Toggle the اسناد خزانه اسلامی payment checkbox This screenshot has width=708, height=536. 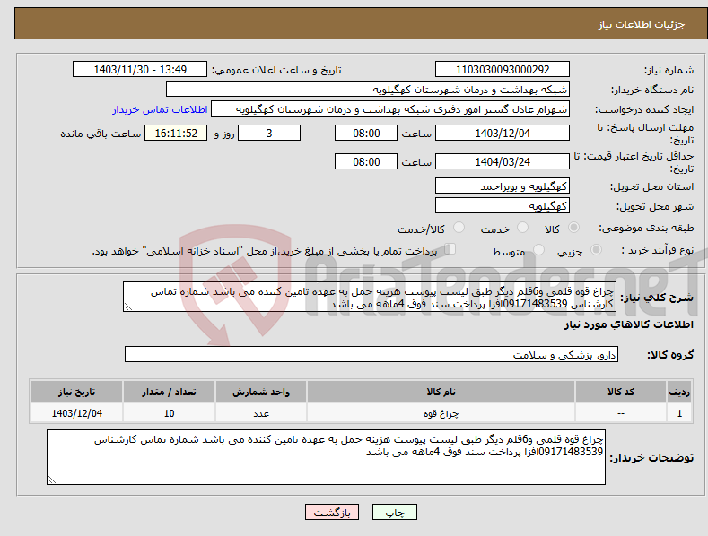click(x=450, y=249)
